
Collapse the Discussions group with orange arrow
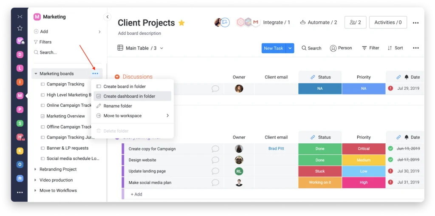(x=117, y=77)
